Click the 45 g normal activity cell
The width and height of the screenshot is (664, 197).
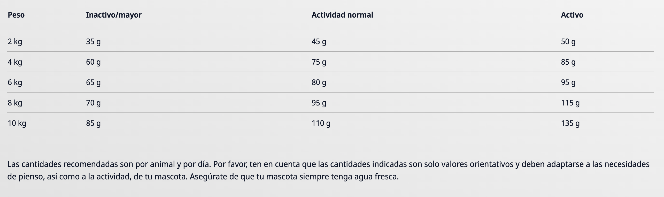pos(319,42)
